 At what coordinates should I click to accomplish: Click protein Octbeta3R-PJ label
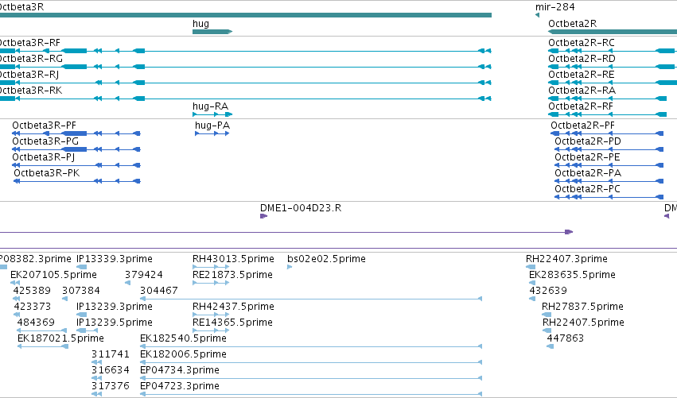pos(43,157)
